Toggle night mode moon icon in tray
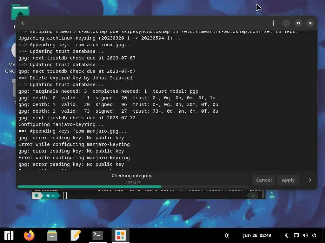The height and width of the screenshot is (243, 325). [x=287, y=235]
